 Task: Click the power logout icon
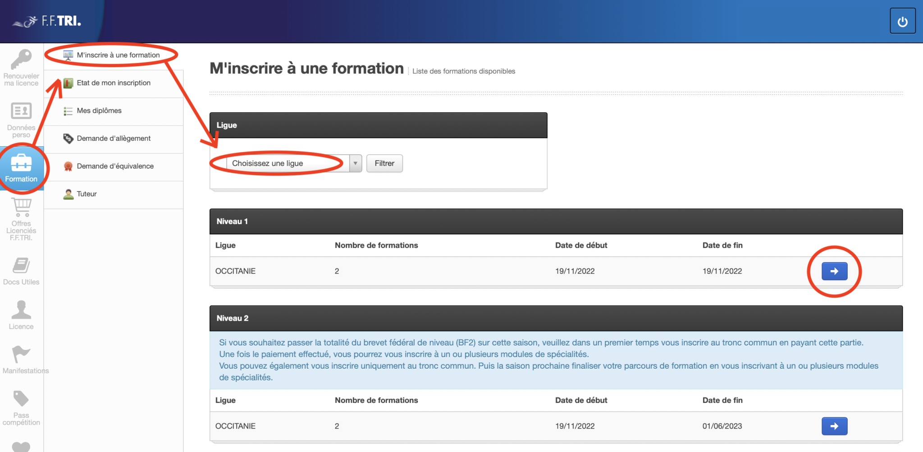click(902, 21)
